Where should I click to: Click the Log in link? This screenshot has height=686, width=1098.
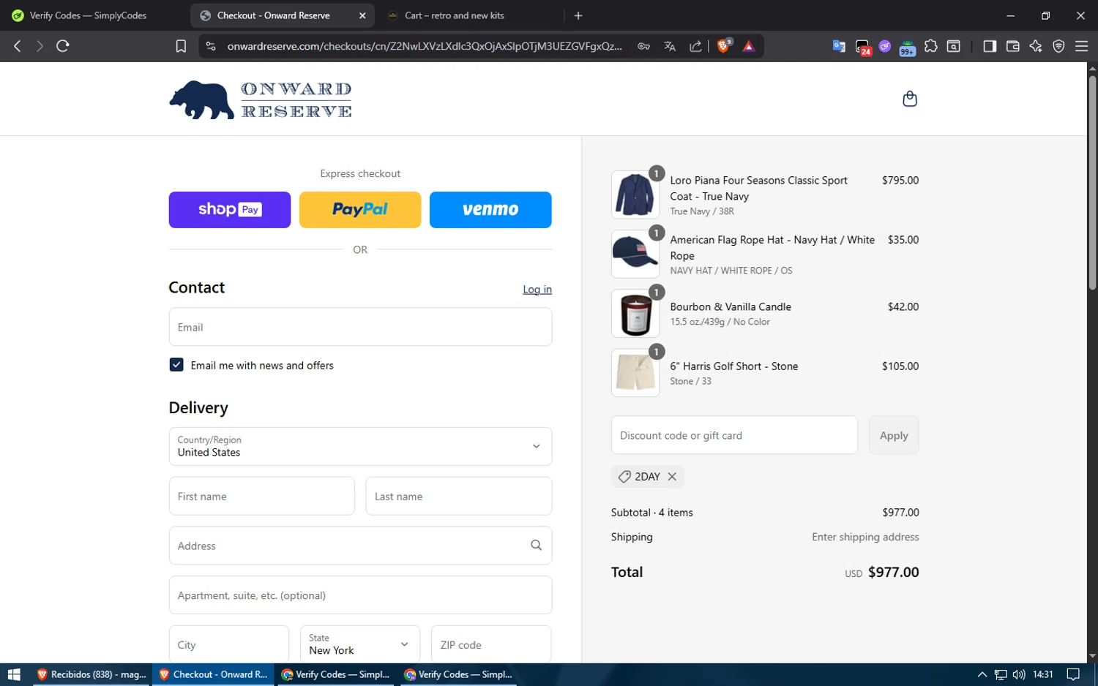pos(537,290)
